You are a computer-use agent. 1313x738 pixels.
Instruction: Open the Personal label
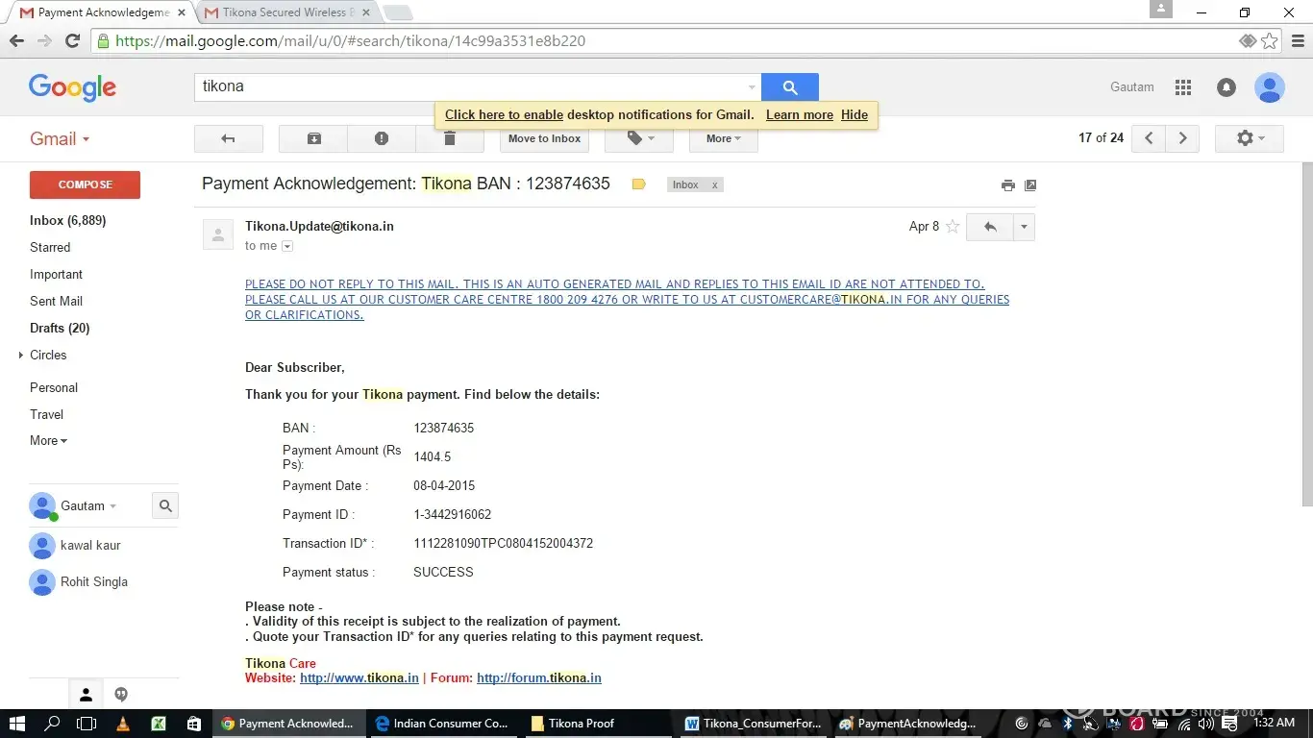point(54,387)
